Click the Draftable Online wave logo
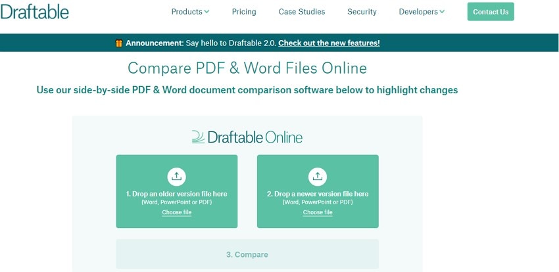The height and width of the screenshot is (272, 559). 198,137
